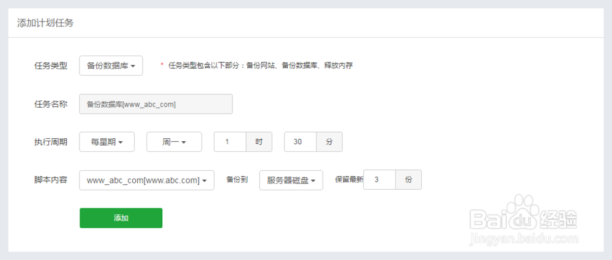Expand the 服务器磁盘 backup destination dropdown
The width and height of the screenshot is (612, 260).
[291, 180]
